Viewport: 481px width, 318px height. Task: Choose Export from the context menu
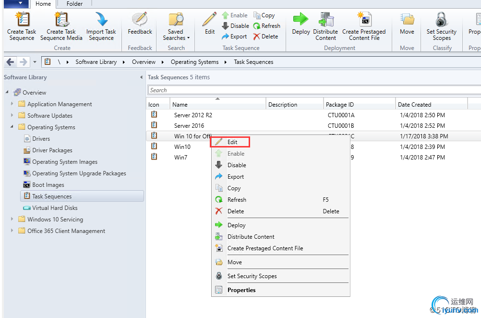[x=281, y=177]
